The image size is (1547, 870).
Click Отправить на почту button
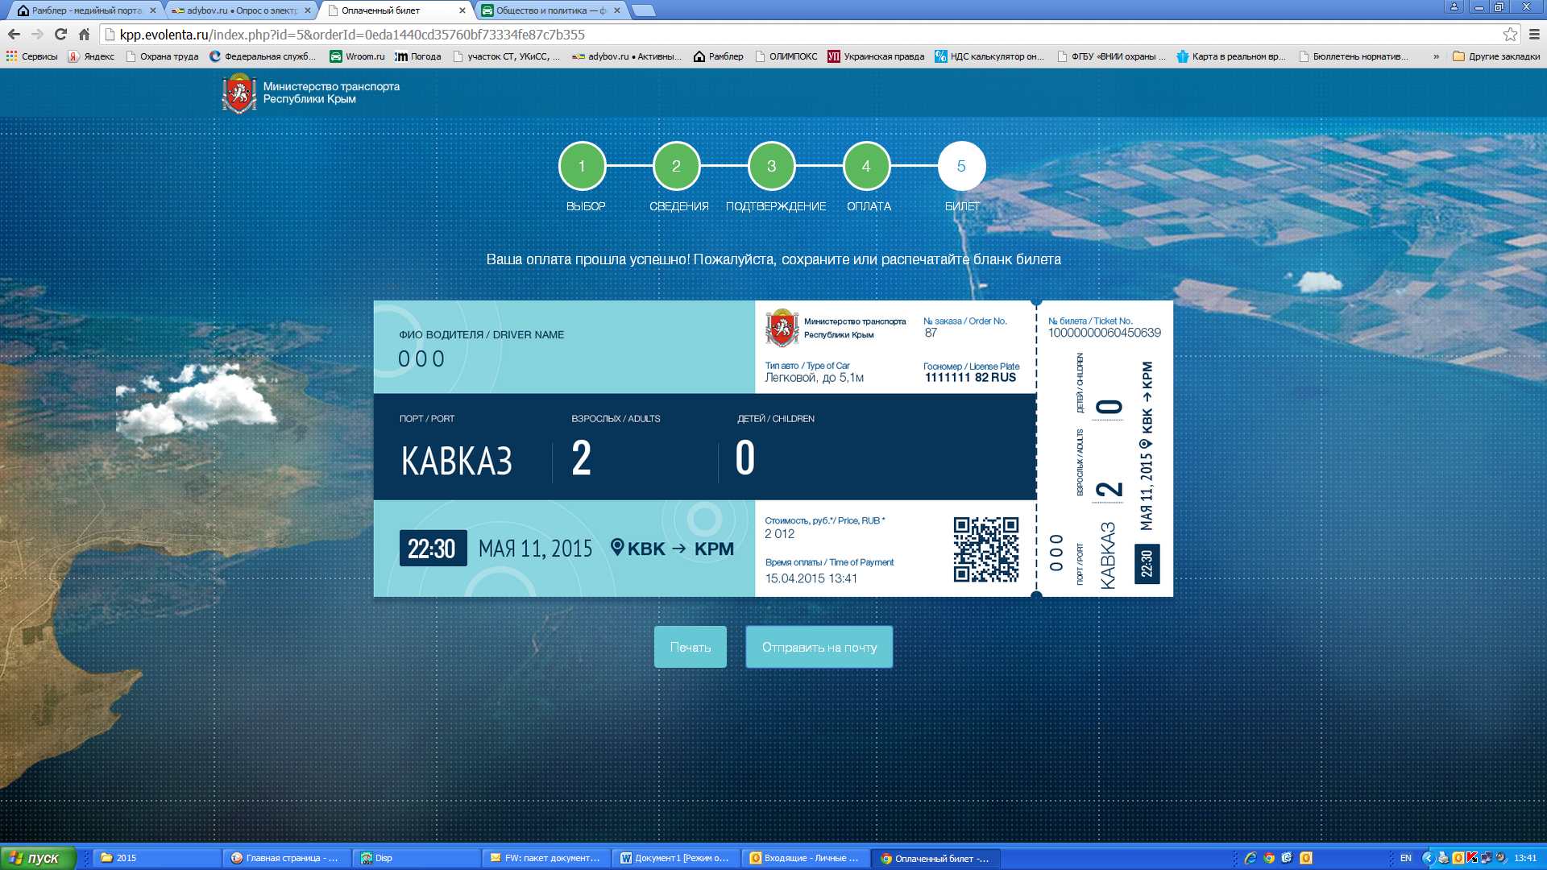[819, 647]
